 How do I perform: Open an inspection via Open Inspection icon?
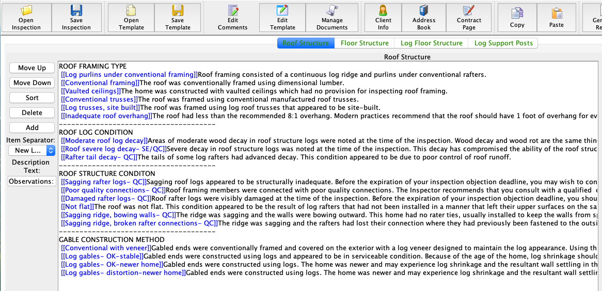point(26,18)
